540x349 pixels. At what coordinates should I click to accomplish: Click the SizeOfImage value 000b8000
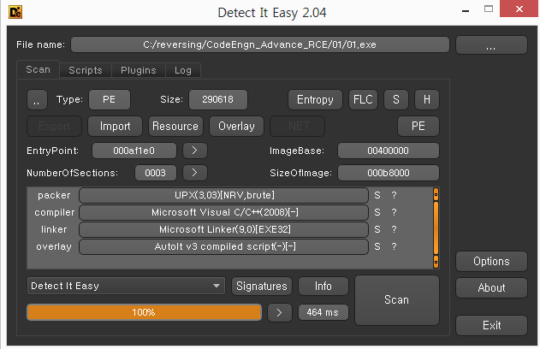pos(389,173)
